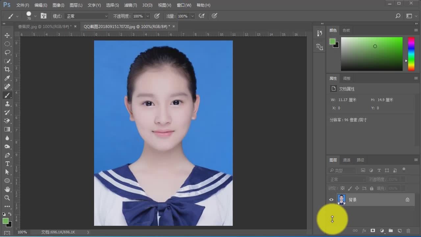The width and height of the screenshot is (421, 237).
Task: Select the Horizontal Type tool
Action: point(7,164)
